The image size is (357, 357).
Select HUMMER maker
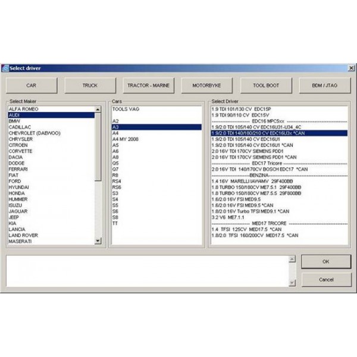(x=51, y=199)
